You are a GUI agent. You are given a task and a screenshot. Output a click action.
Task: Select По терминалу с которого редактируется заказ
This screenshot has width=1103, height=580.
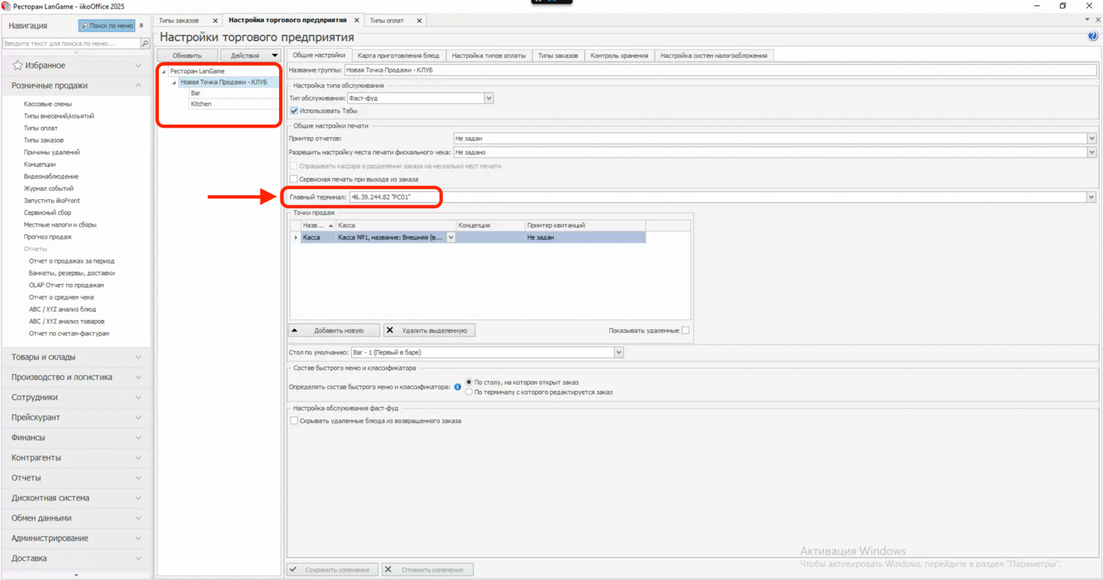click(469, 392)
